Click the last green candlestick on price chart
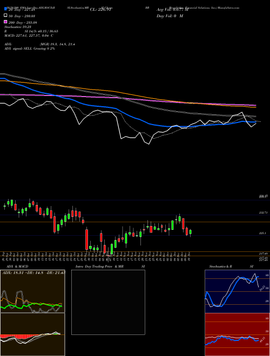The width and height of the screenshot is (270, 356). click(x=191, y=232)
